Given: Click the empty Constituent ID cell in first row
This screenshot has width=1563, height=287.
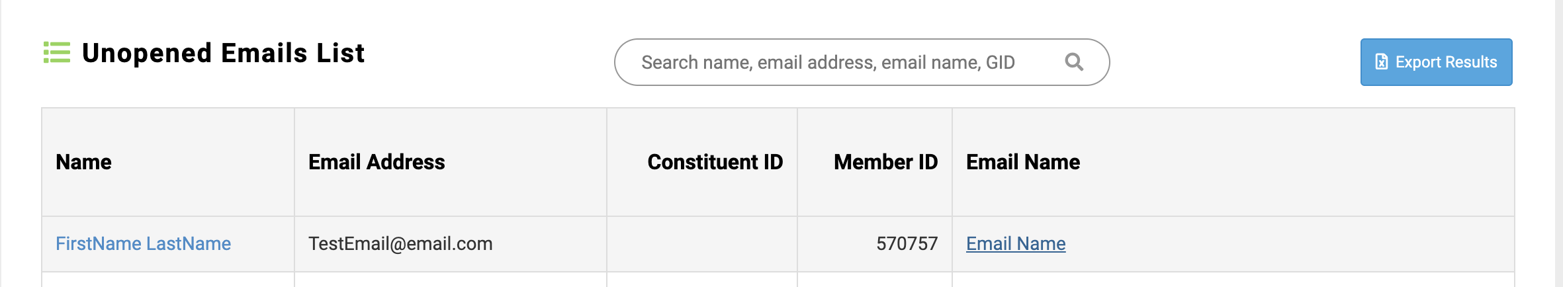Looking at the screenshot, I should [x=701, y=243].
